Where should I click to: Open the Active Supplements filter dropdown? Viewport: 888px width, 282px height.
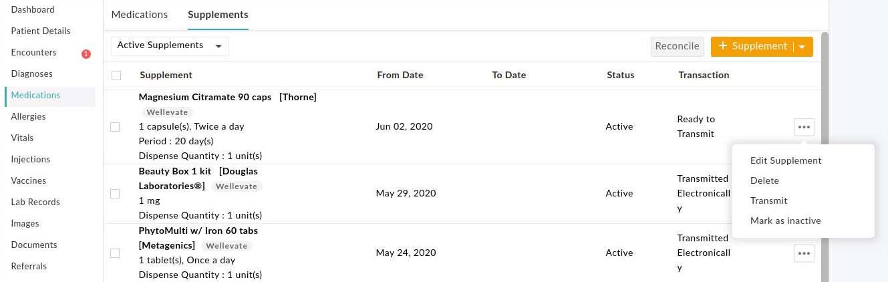pos(170,45)
